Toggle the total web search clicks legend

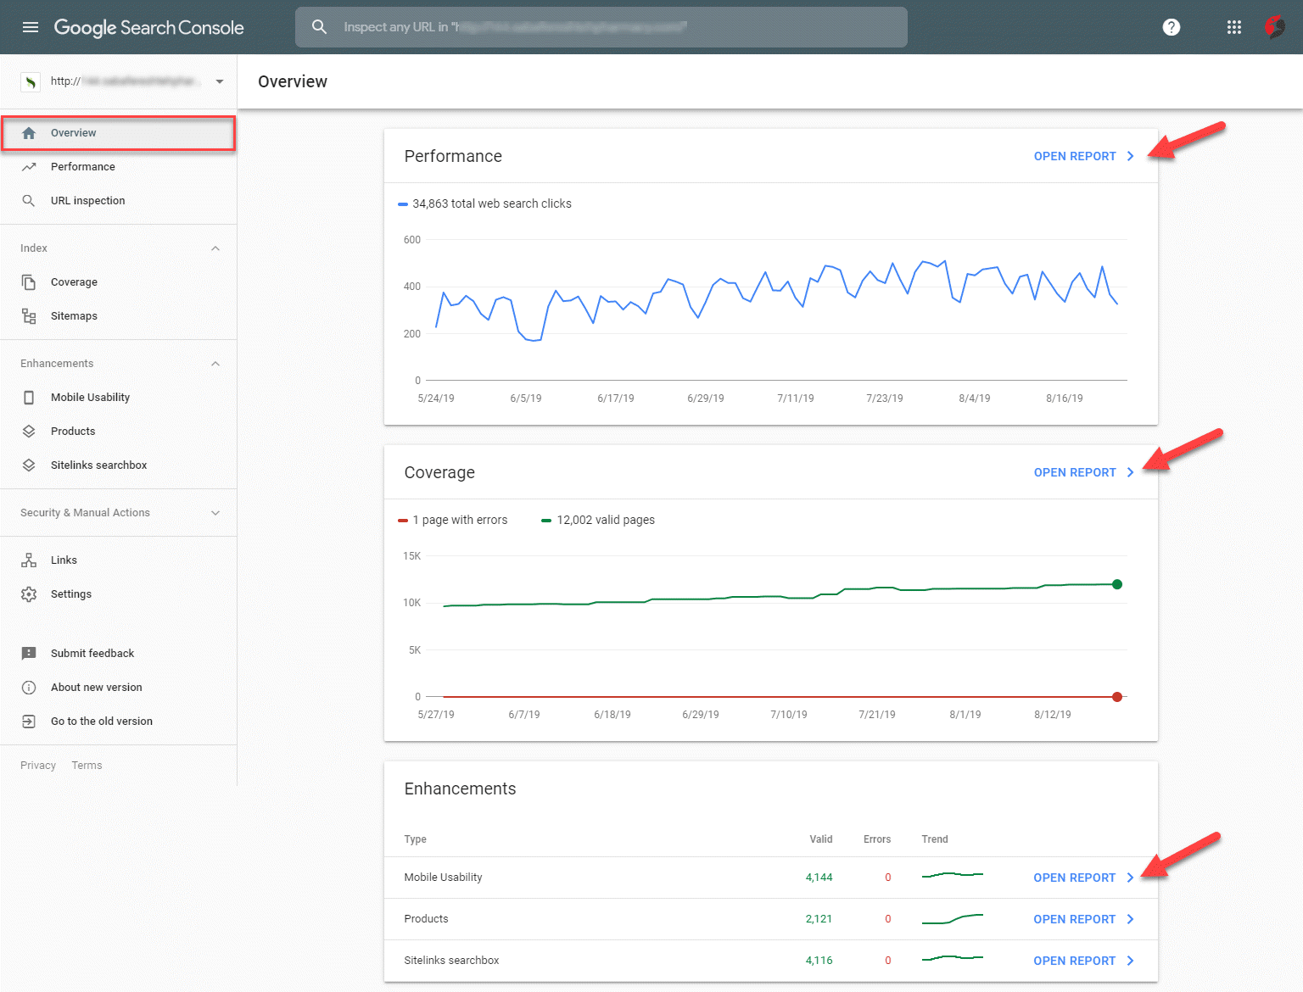tap(485, 203)
